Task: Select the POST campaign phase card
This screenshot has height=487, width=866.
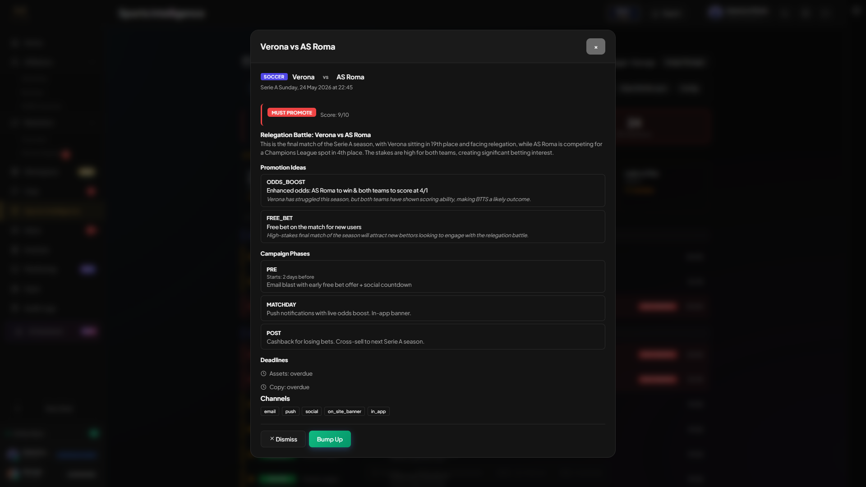Action: click(433, 337)
